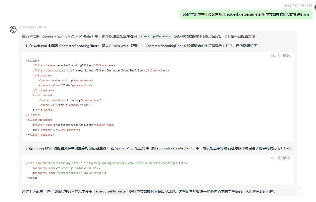Click the regenerate response icon
The height and width of the screenshot is (202, 316).
click(299, 189)
